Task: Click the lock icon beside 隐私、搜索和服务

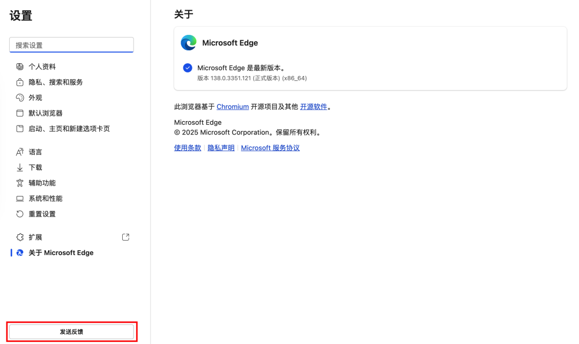Action: (x=20, y=82)
